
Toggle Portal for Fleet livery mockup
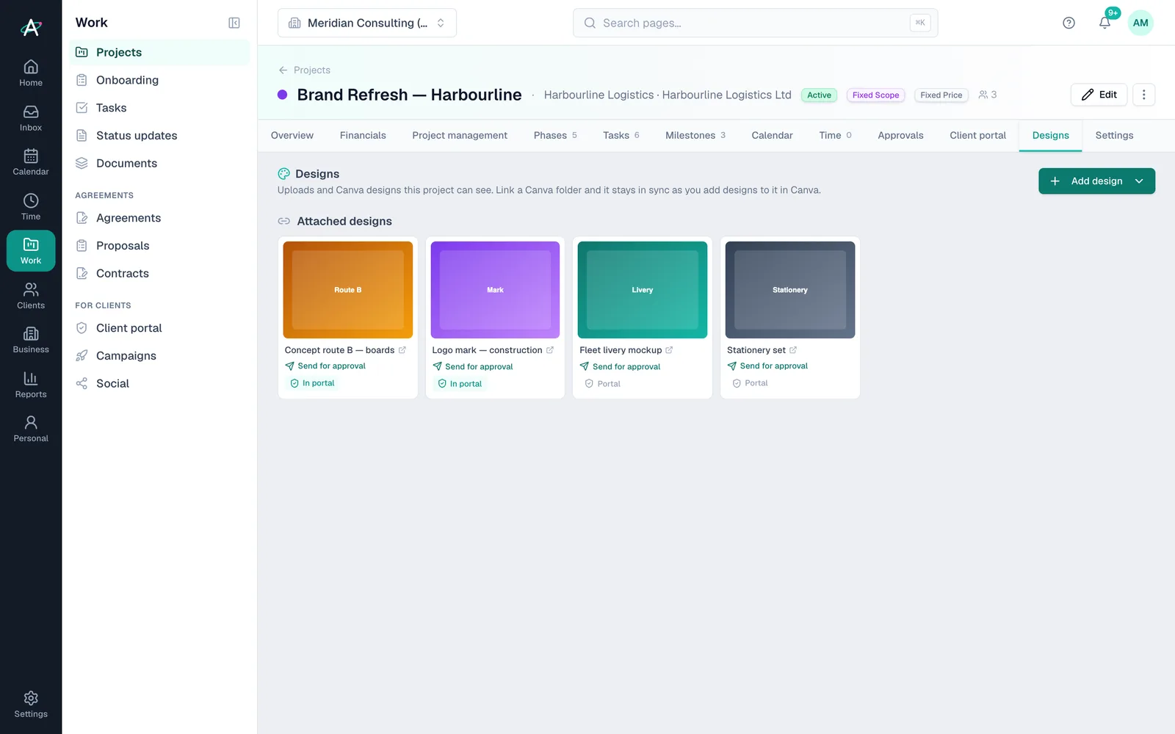(x=603, y=384)
